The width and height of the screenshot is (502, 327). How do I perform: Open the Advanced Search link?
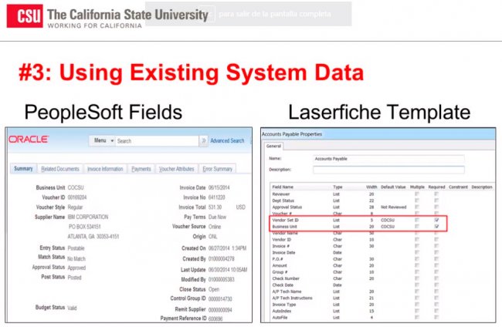[x=227, y=141]
